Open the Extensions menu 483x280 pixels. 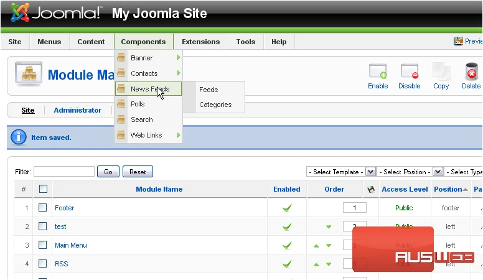point(201,42)
